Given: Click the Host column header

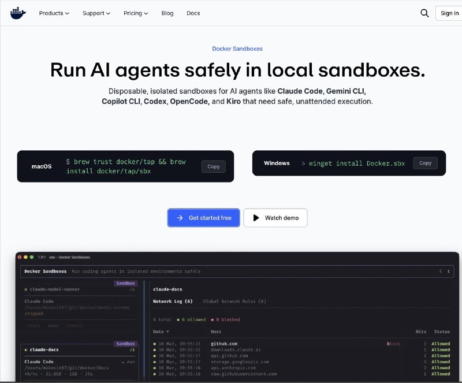Looking at the screenshot, I should pyautogui.click(x=216, y=332).
